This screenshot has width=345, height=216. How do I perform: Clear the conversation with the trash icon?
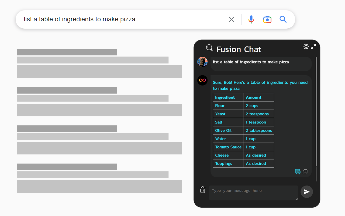tap(202, 190)
